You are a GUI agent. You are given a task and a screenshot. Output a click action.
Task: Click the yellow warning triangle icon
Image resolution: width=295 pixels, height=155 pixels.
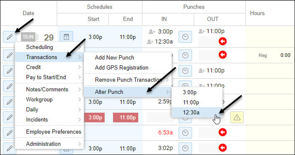coord(237,117)
